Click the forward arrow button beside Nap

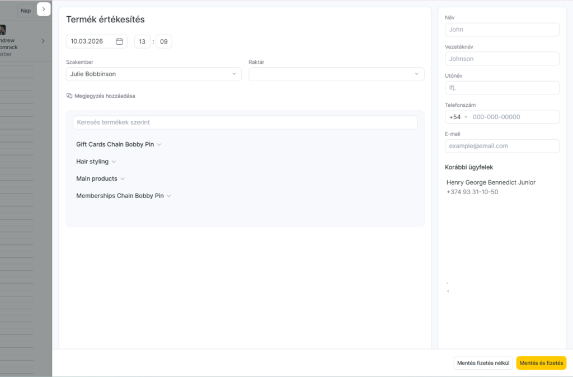[x=44, y=10]
